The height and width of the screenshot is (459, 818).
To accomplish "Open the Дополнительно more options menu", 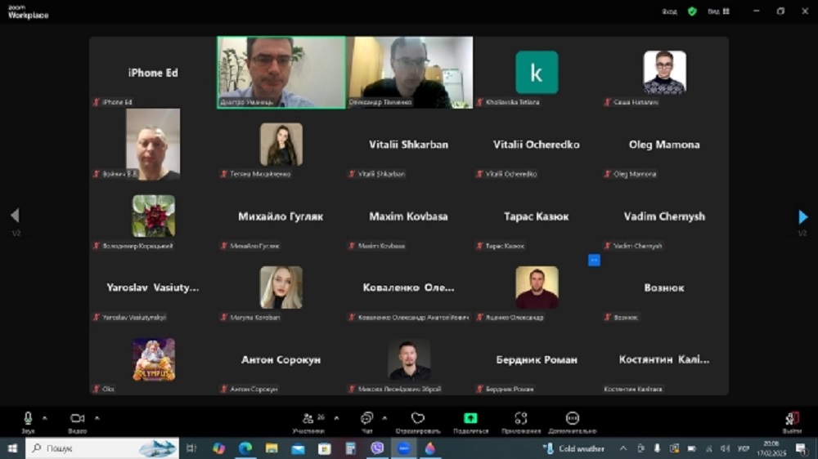I will [x=573, y=422].
